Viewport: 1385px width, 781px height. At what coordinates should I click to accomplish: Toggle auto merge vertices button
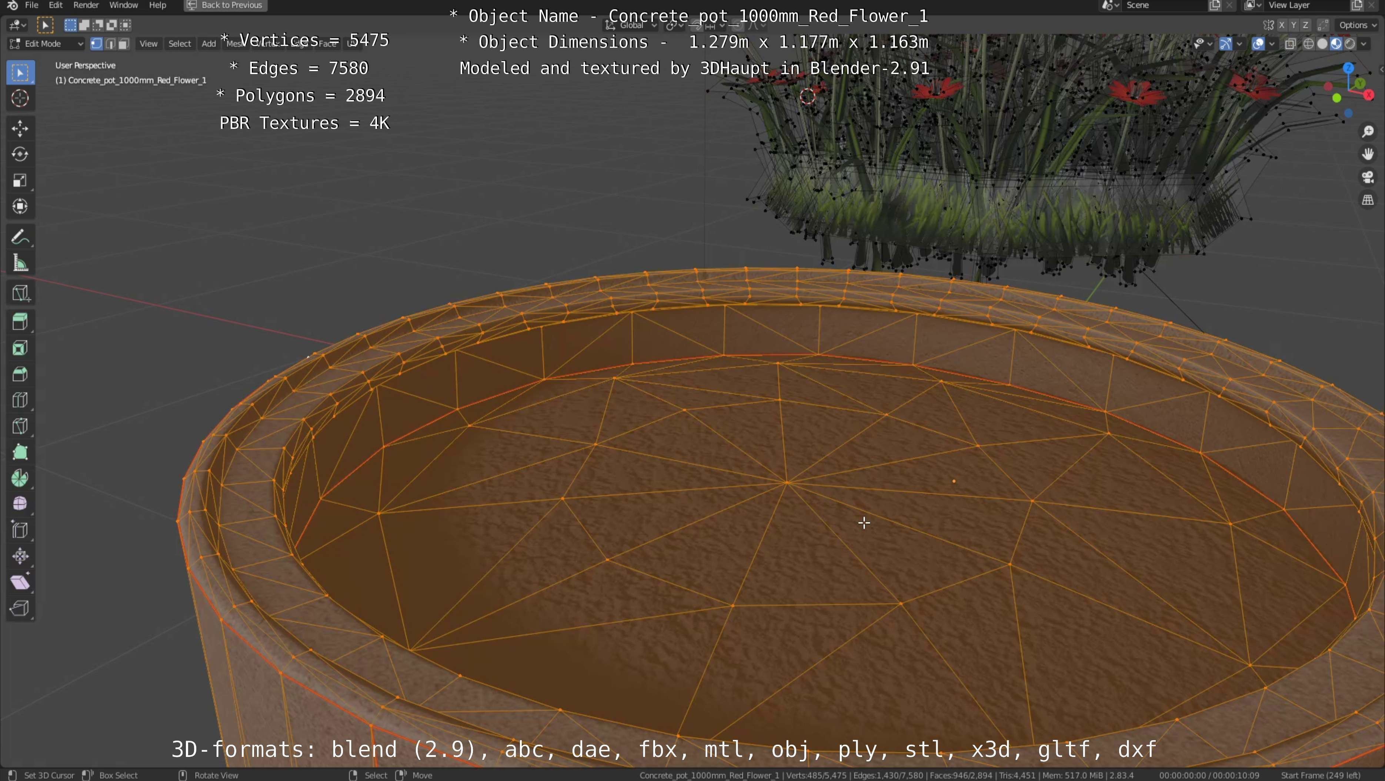1323,25
